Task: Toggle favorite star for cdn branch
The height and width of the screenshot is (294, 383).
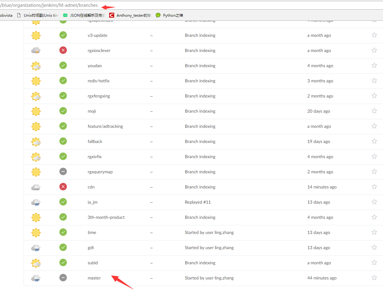Action: click(x=374, y=187)
